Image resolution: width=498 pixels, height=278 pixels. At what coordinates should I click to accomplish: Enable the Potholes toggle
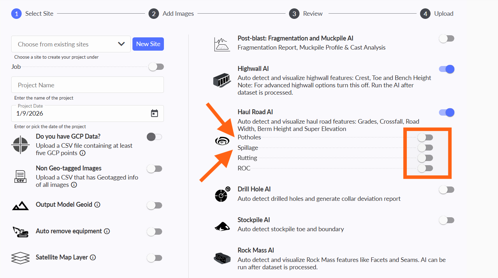click(425, 137)
